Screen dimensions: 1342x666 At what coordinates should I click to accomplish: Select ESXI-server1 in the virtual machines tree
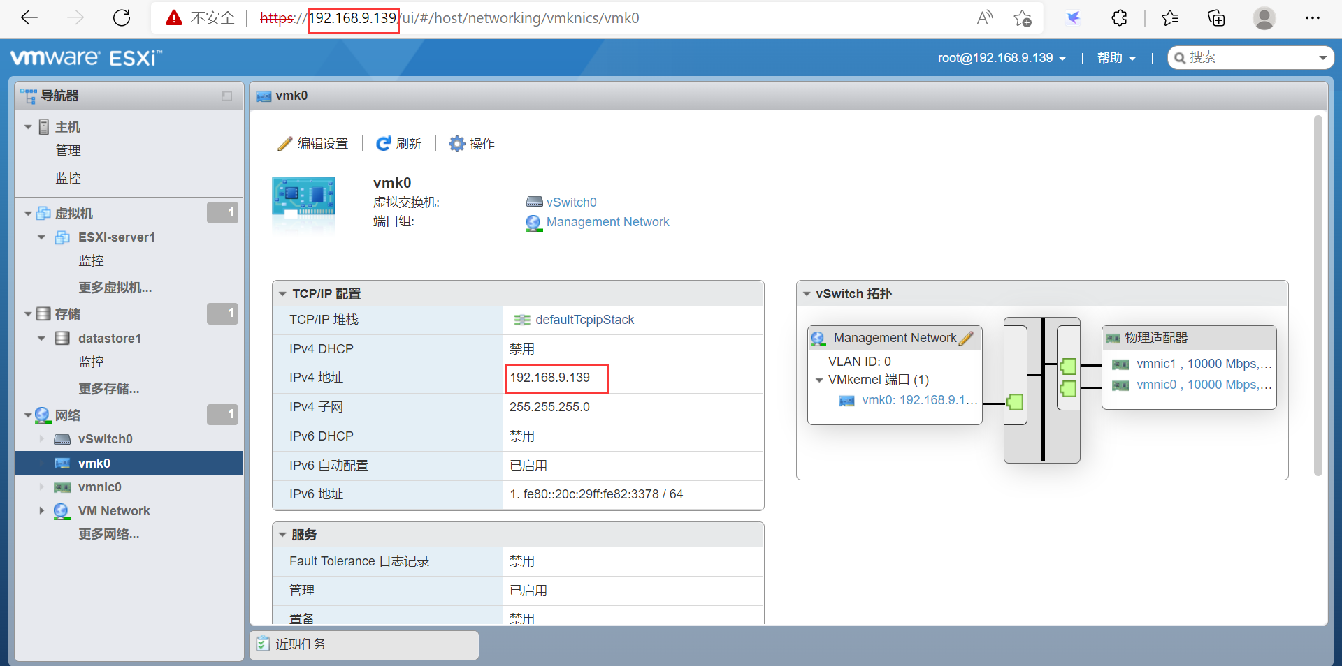click(116, 237)
